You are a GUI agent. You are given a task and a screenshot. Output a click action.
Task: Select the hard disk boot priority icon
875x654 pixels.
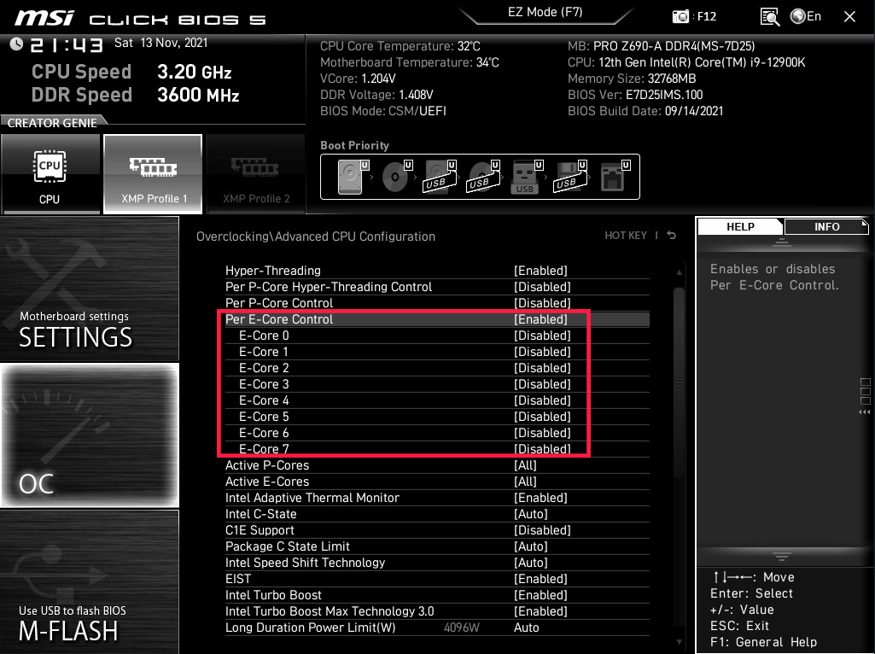(x=350, y=177)
